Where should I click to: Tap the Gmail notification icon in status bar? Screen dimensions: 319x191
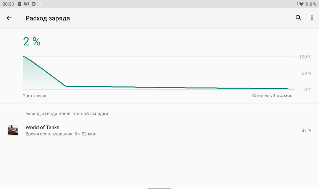pyautogui.click(x=27, y=4)
